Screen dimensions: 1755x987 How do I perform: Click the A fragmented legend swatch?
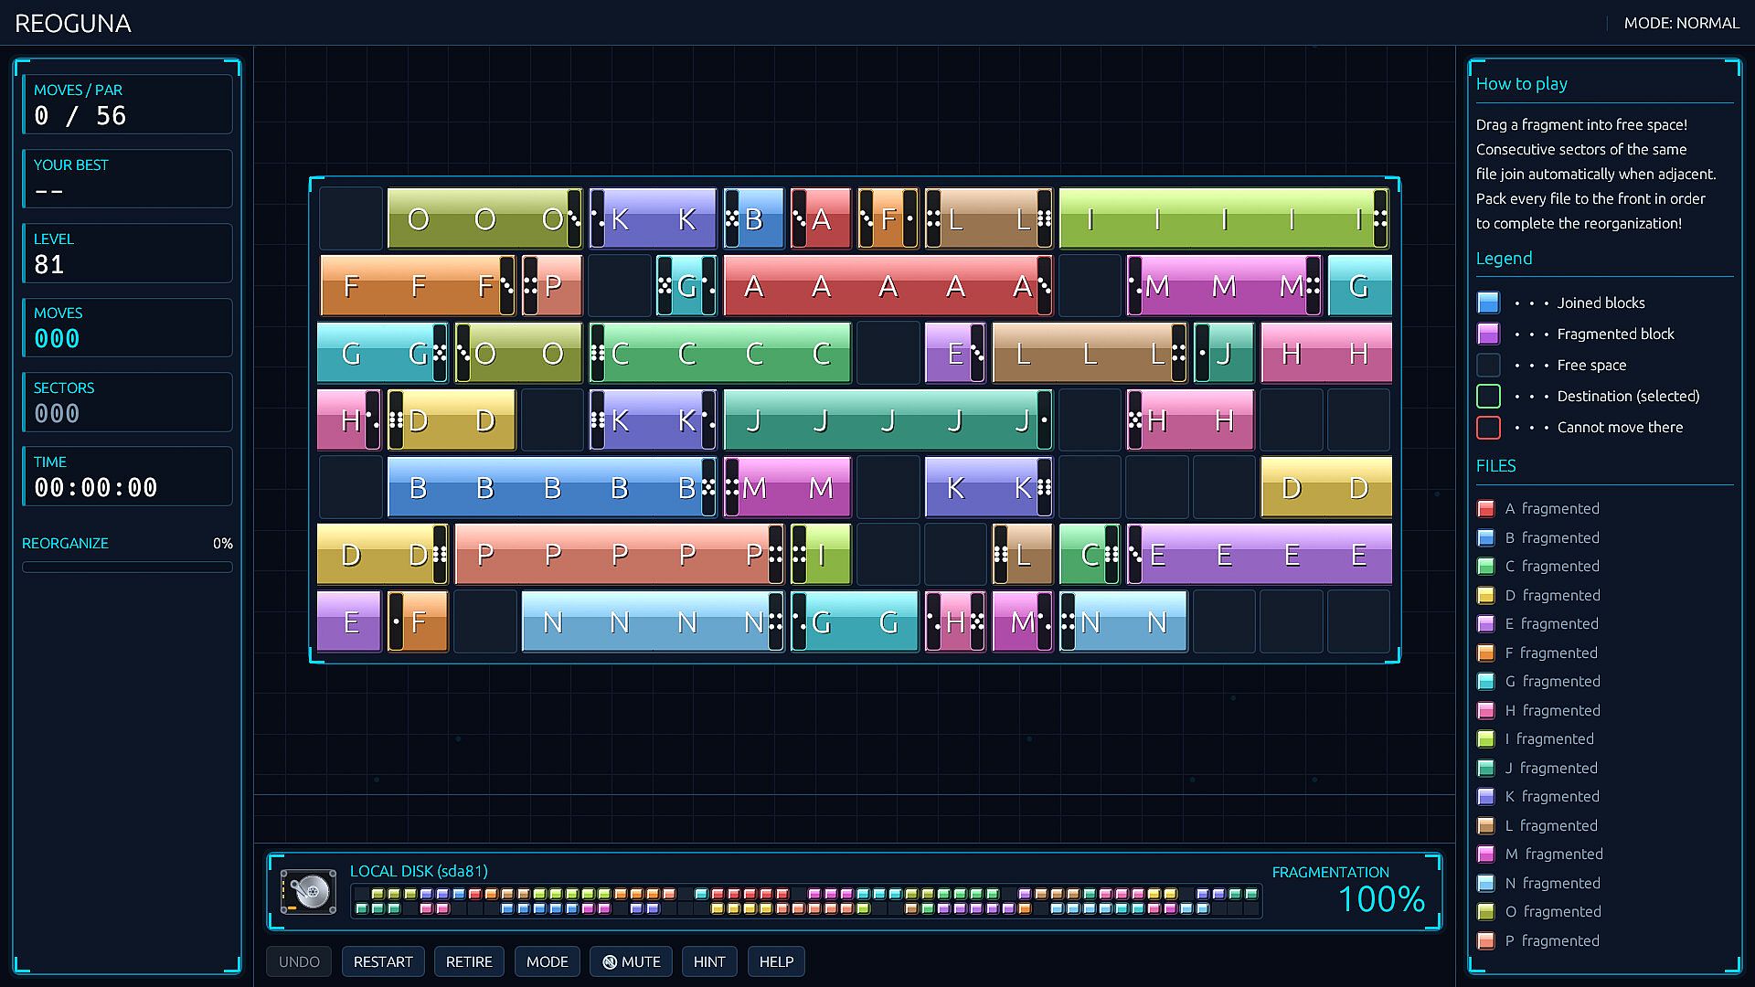tap(1486, 508)
